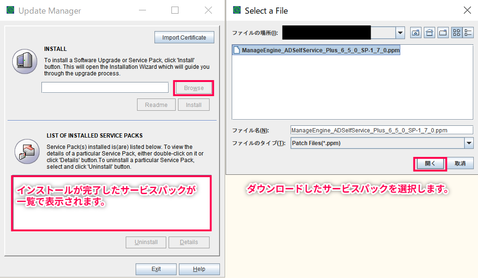
Task: Click the Details button in Update Manager
Action: tap(189, 242)
